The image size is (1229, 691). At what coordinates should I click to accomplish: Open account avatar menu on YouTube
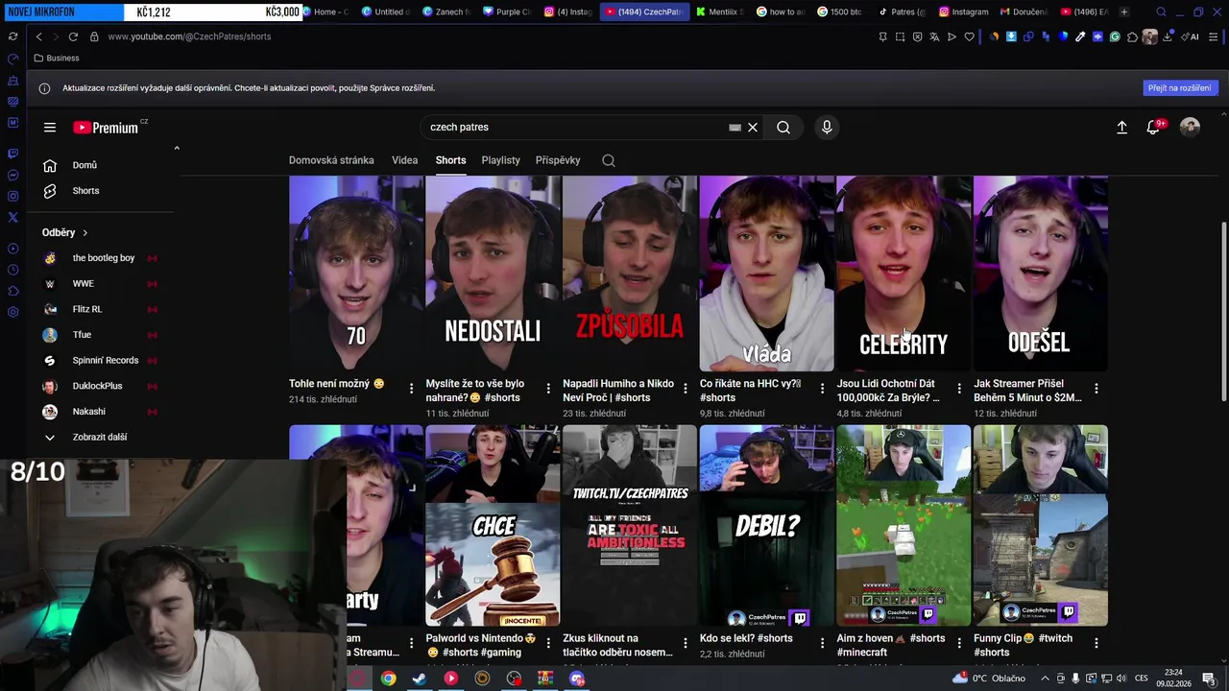pyautogui.click(x=1190, y=127)
